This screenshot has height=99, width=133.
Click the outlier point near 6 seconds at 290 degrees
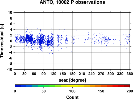coord(108,25)
